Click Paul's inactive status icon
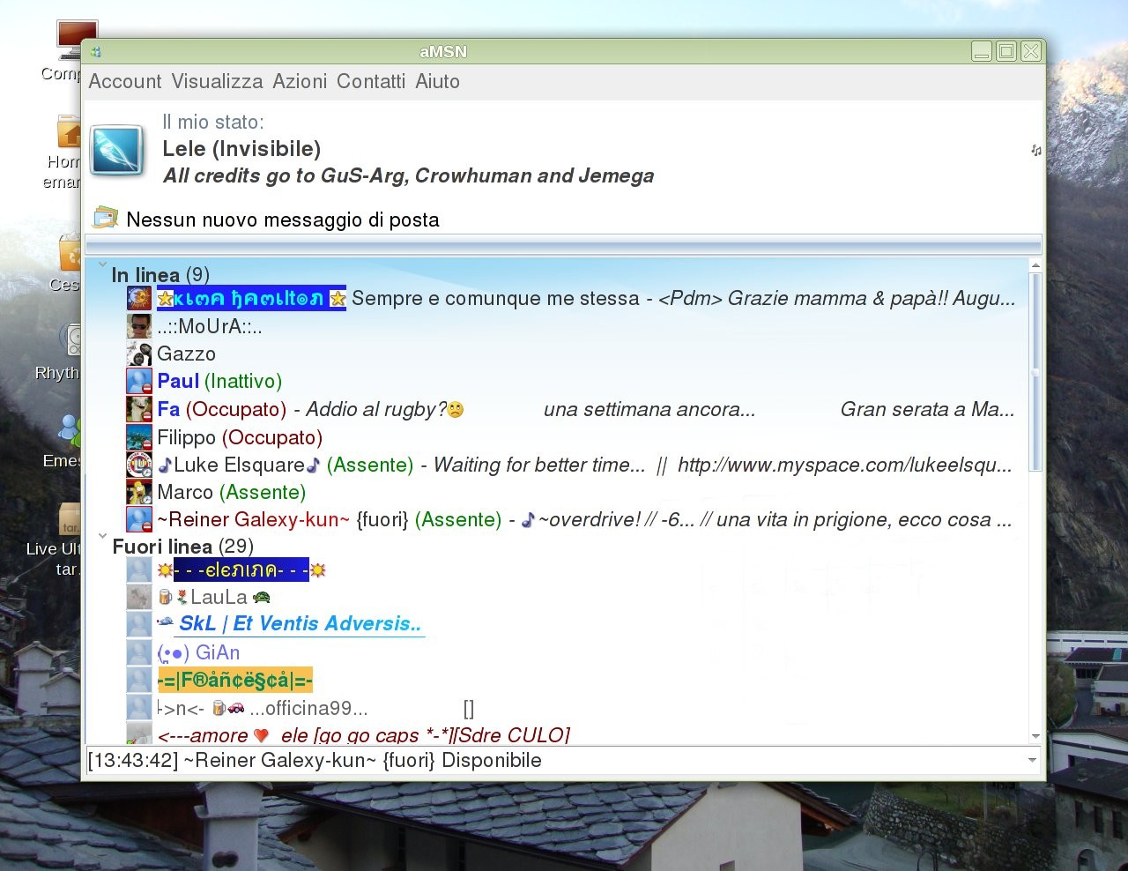The width and height of the screenshot is (1128, 871). click(x=139, y=381)
